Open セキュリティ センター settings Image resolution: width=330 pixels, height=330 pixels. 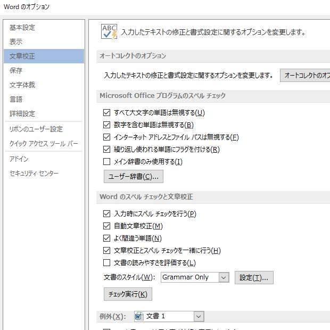[34, 174]
